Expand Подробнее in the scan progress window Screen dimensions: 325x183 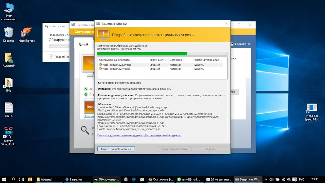click(59, 57)
